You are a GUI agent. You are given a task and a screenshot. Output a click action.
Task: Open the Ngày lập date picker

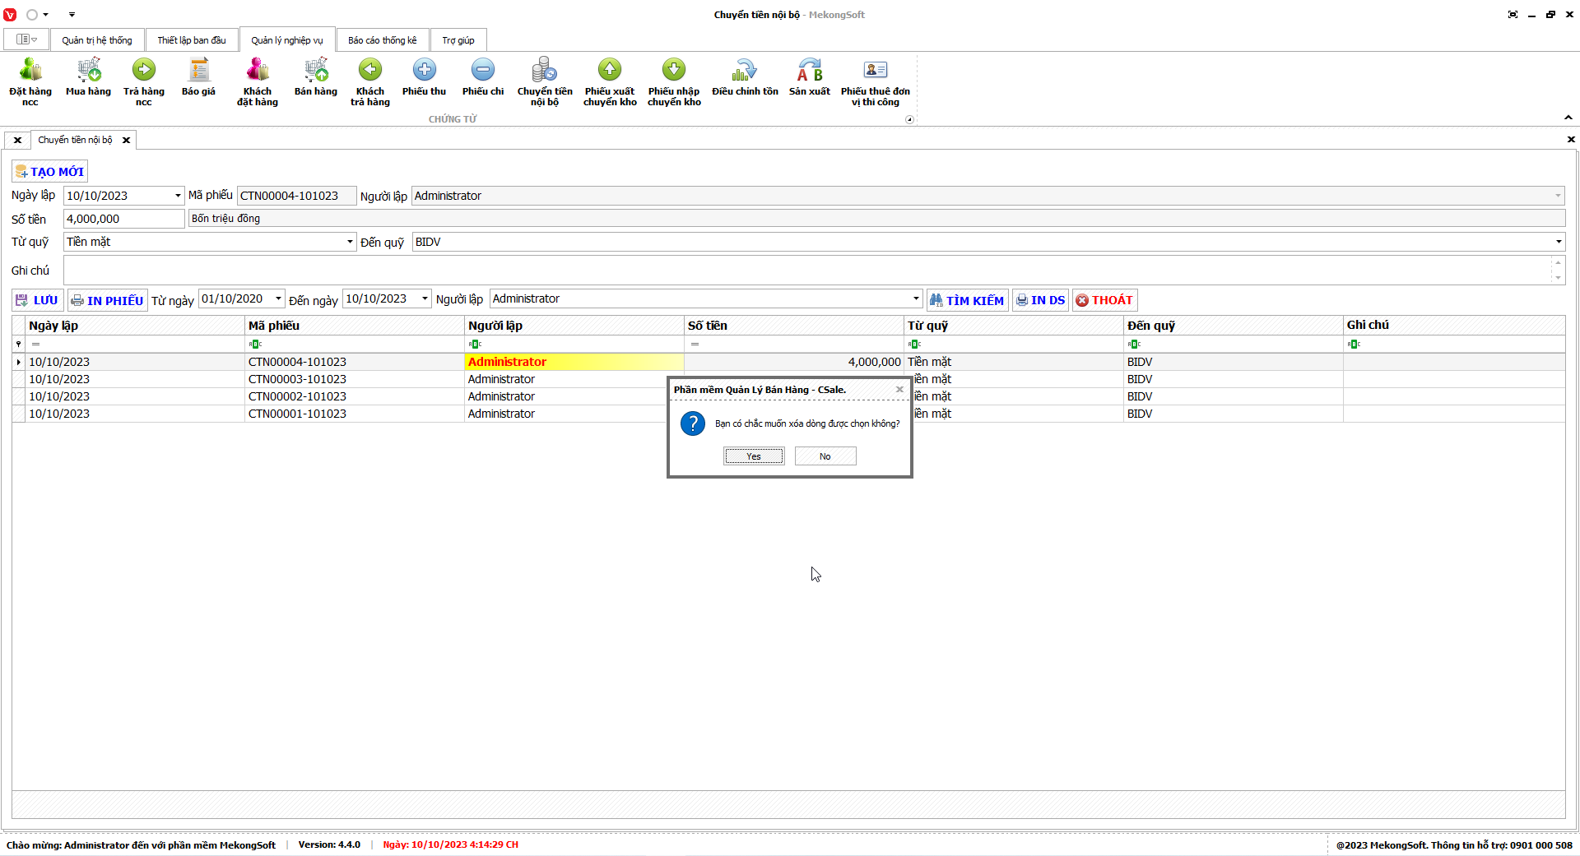coord(178,196)
